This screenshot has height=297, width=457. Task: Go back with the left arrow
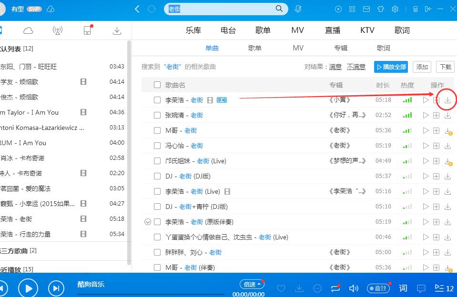click(x=137, y=9)
